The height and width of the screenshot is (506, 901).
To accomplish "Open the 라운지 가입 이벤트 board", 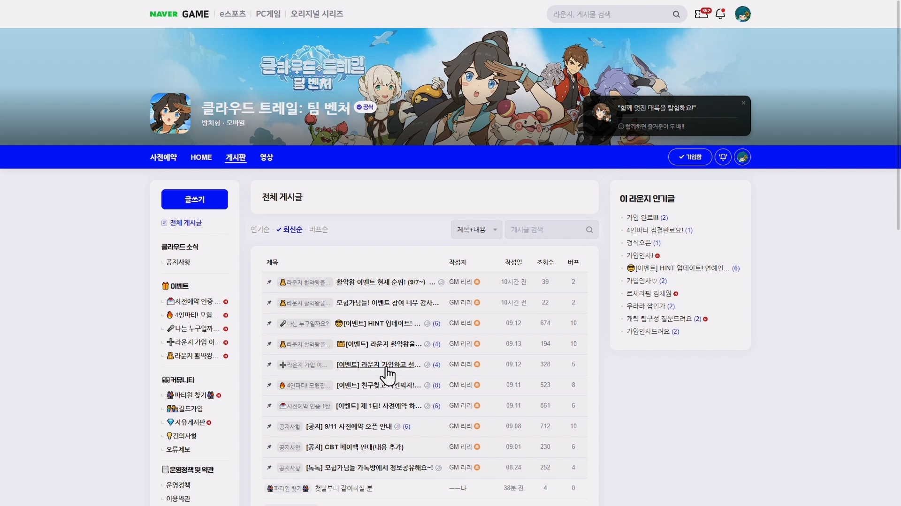I will pos(193,342).
